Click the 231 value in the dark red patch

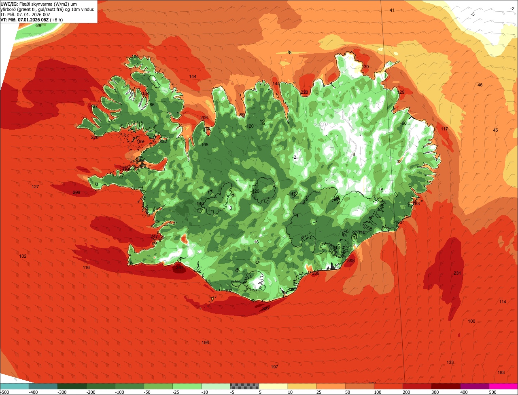457,273
